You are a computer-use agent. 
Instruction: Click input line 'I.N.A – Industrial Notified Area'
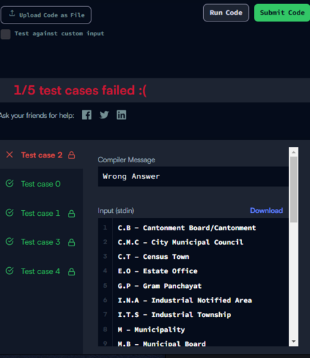point(184,300)
